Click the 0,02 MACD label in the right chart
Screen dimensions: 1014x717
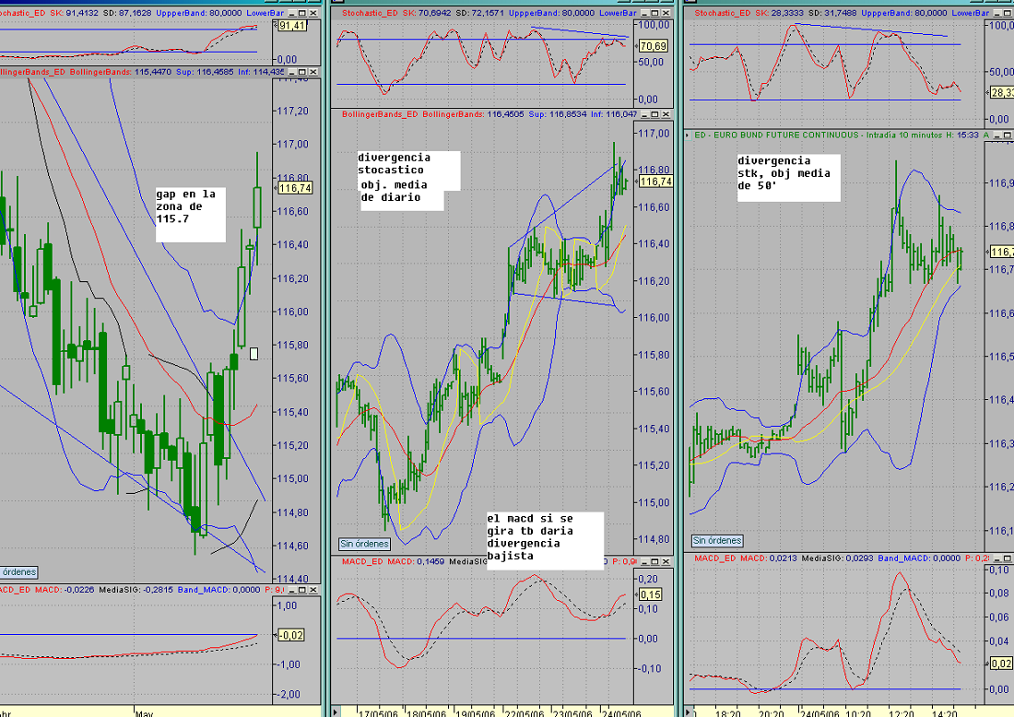click(x=1002, y=664)
